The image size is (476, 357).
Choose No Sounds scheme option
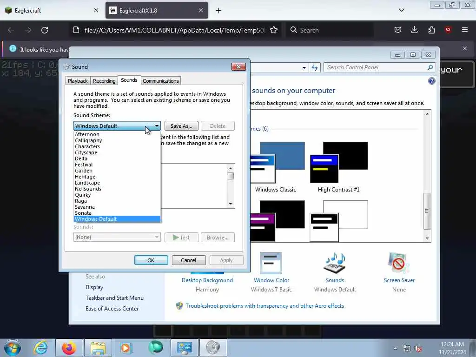[x=117, y=189]
